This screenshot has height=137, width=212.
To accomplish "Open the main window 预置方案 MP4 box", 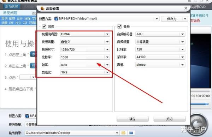I will 31,116.
